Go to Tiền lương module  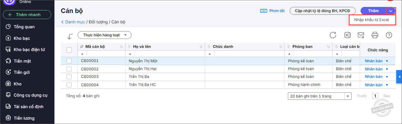click(24, 118)
